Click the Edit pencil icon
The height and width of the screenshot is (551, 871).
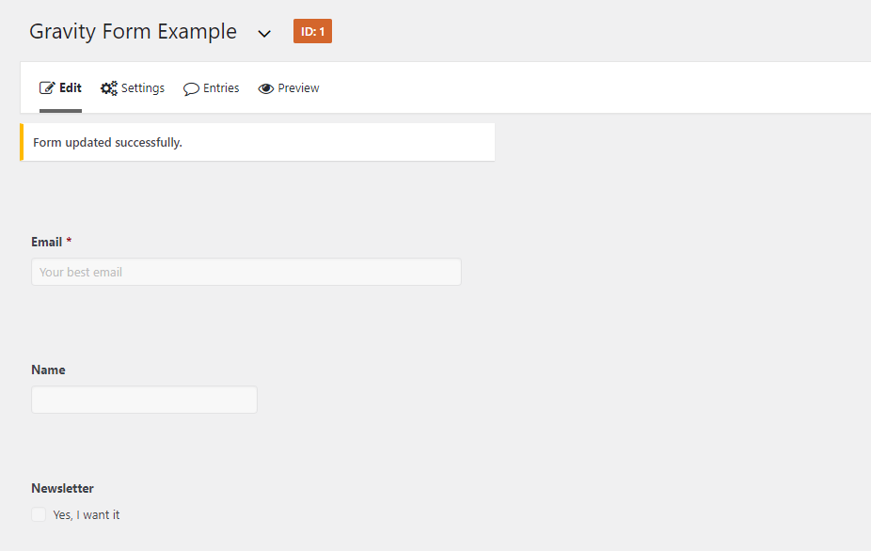(x=47, y=87)
